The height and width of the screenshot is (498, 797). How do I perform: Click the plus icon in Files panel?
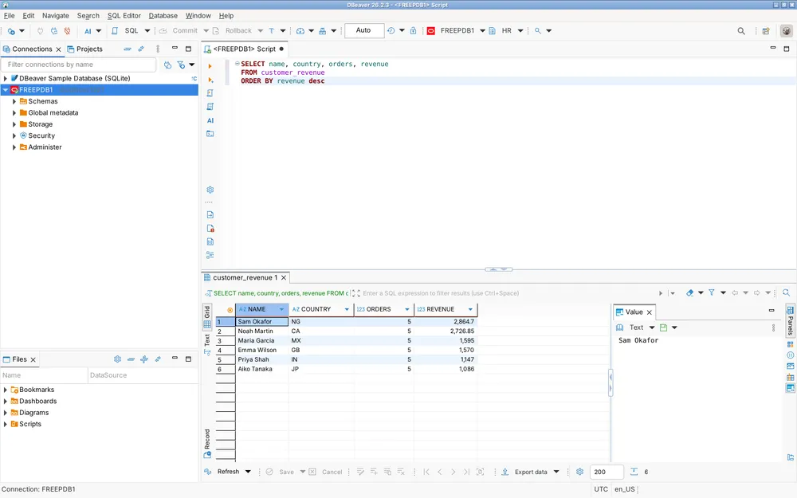[x=144, y=359]
